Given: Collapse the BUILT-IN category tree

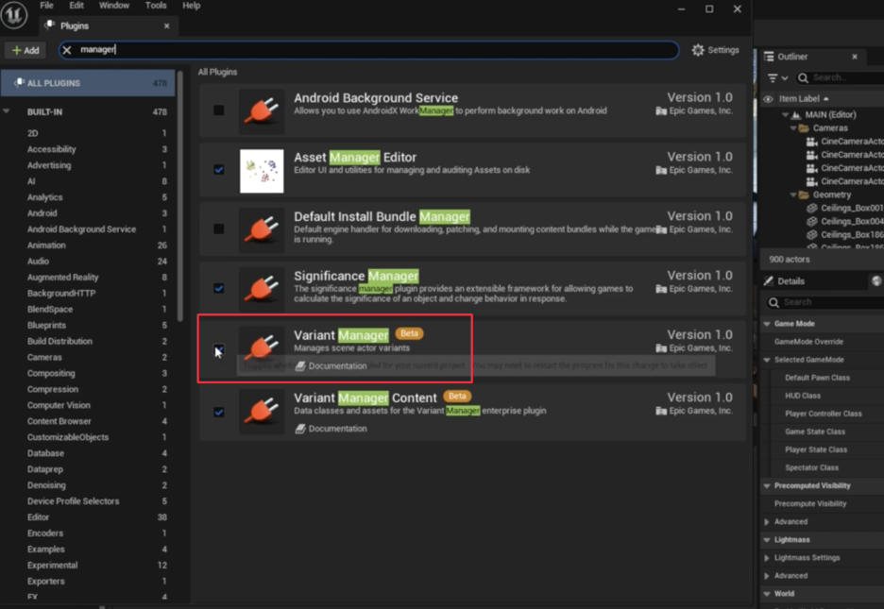Looking at the screenshot, I should click(x=7, y=111).
